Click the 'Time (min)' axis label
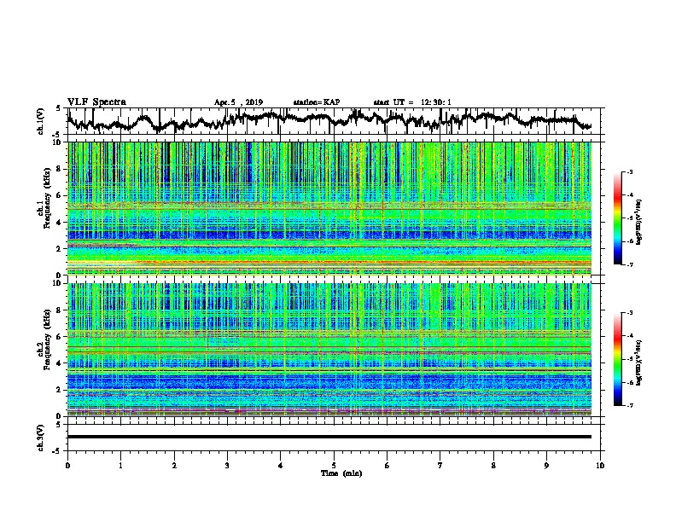The width and height of the screenshot is (676, 522). tap(341, 473)
